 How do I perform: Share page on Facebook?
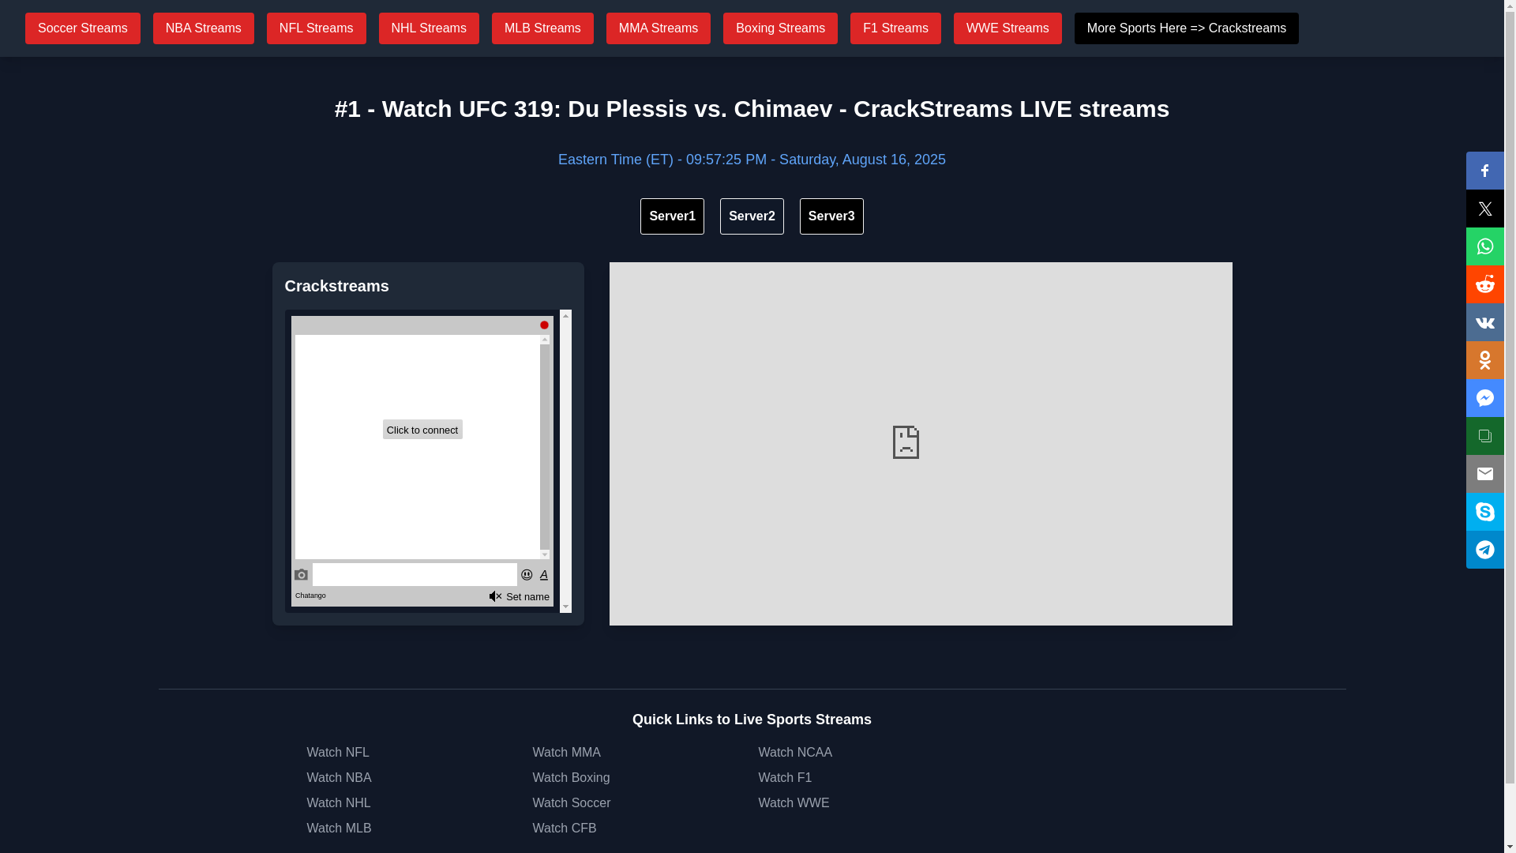click(x=1484, y=171)
